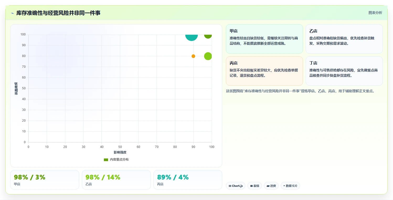Select the small orange bubble on the chart
The width and height of the screenshot is (393, 200).
click(x=193, y=56)
